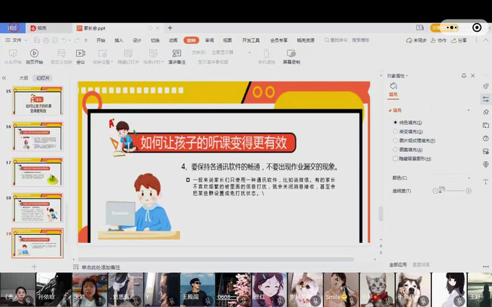Image resolution: width=492 pixels, height=307 pixels.
Task: Click the location pin icon in right sidebar
Action: 485,165
